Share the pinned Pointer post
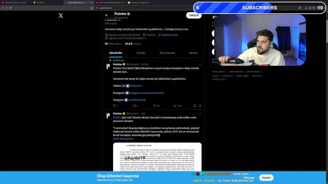 coord(200,106)
